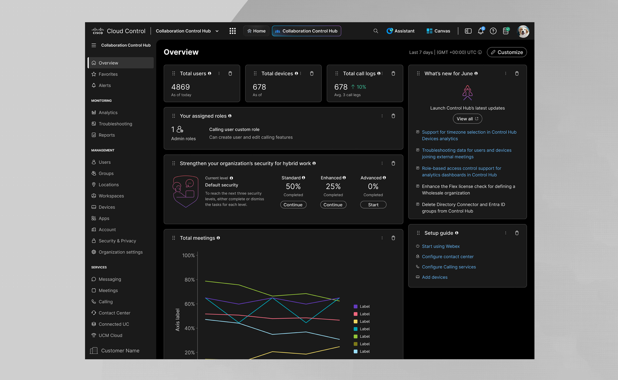This screenshot has height=380, width=618.
Task: Toggle the pink Label legend series
Action: point(361,314)
